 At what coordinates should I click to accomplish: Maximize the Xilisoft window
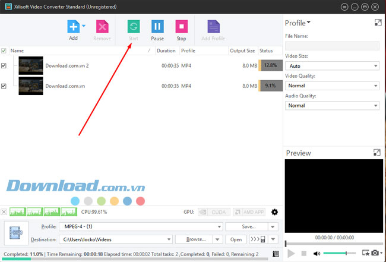365,7
